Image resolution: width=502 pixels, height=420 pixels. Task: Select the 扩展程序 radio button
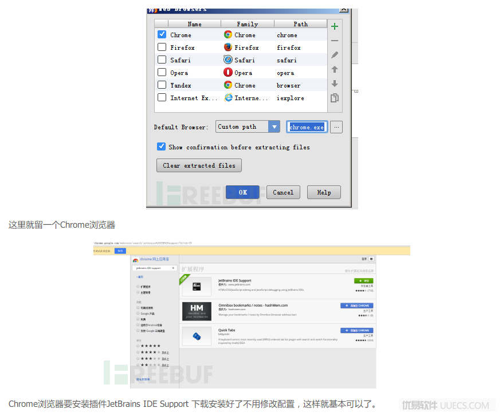tap(138, 287)
